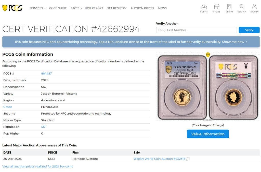The image size is (261, 172).
Task: Expand the Services dropdown menu
Action: [x=37, y=8]
